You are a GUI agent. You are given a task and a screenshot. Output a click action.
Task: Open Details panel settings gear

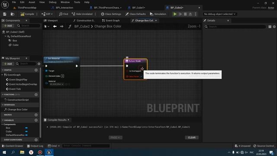pyautogui.click(x=274, y=27)
